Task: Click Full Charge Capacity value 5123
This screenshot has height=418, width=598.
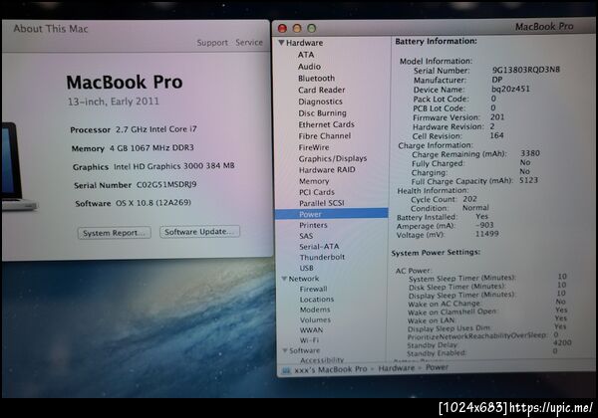Action: [x=528, y=180]
